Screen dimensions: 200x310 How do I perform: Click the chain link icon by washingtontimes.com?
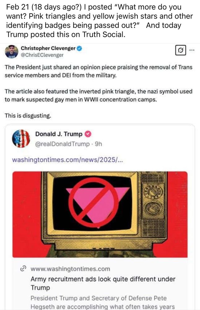(x=24, y=269)
